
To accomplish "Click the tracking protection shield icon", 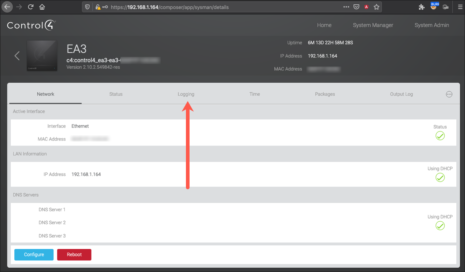I will pos(87,7).
